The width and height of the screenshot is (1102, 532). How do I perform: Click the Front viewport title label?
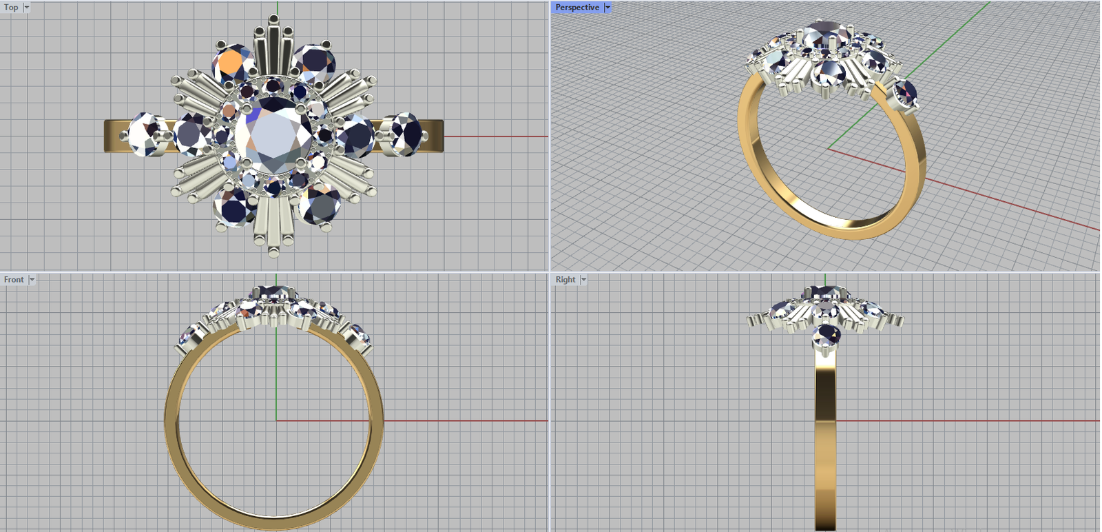click(14, 280)
